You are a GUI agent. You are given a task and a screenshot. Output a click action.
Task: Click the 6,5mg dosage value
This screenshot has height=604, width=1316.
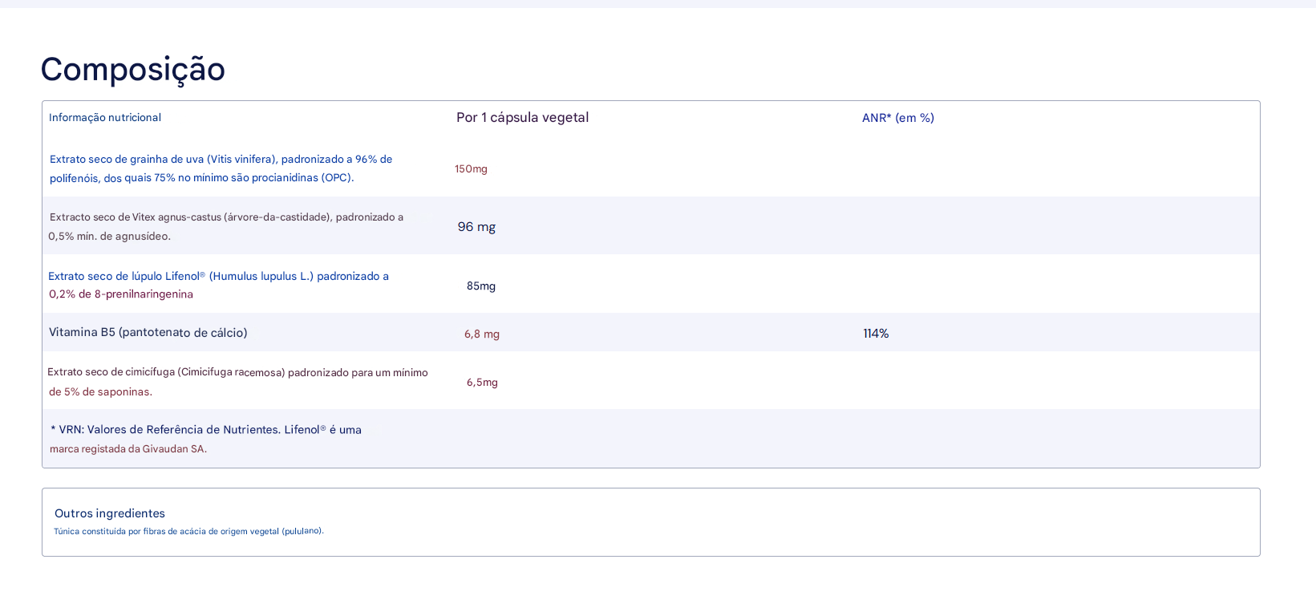(482, 383)
